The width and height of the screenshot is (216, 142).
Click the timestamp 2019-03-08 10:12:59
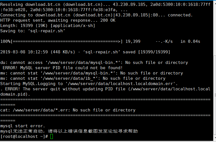click(x=24, y=52)
